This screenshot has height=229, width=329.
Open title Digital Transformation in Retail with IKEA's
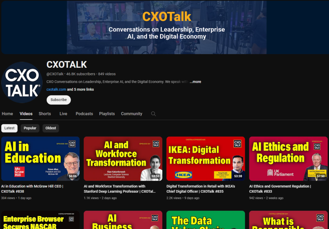(x=200, y=189)
